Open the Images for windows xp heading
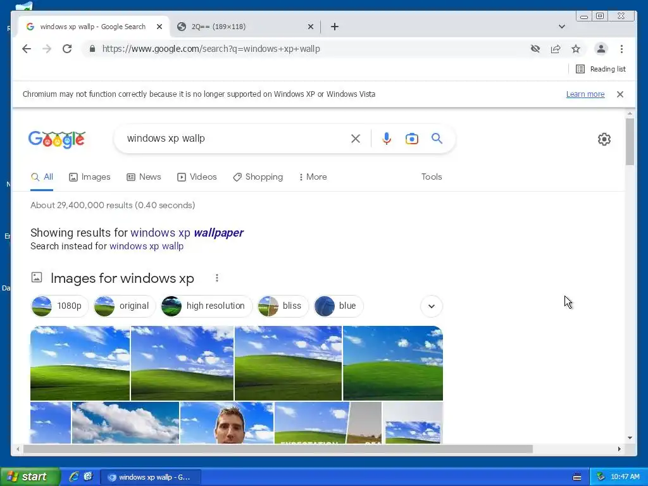 click(x=122, y=278)
